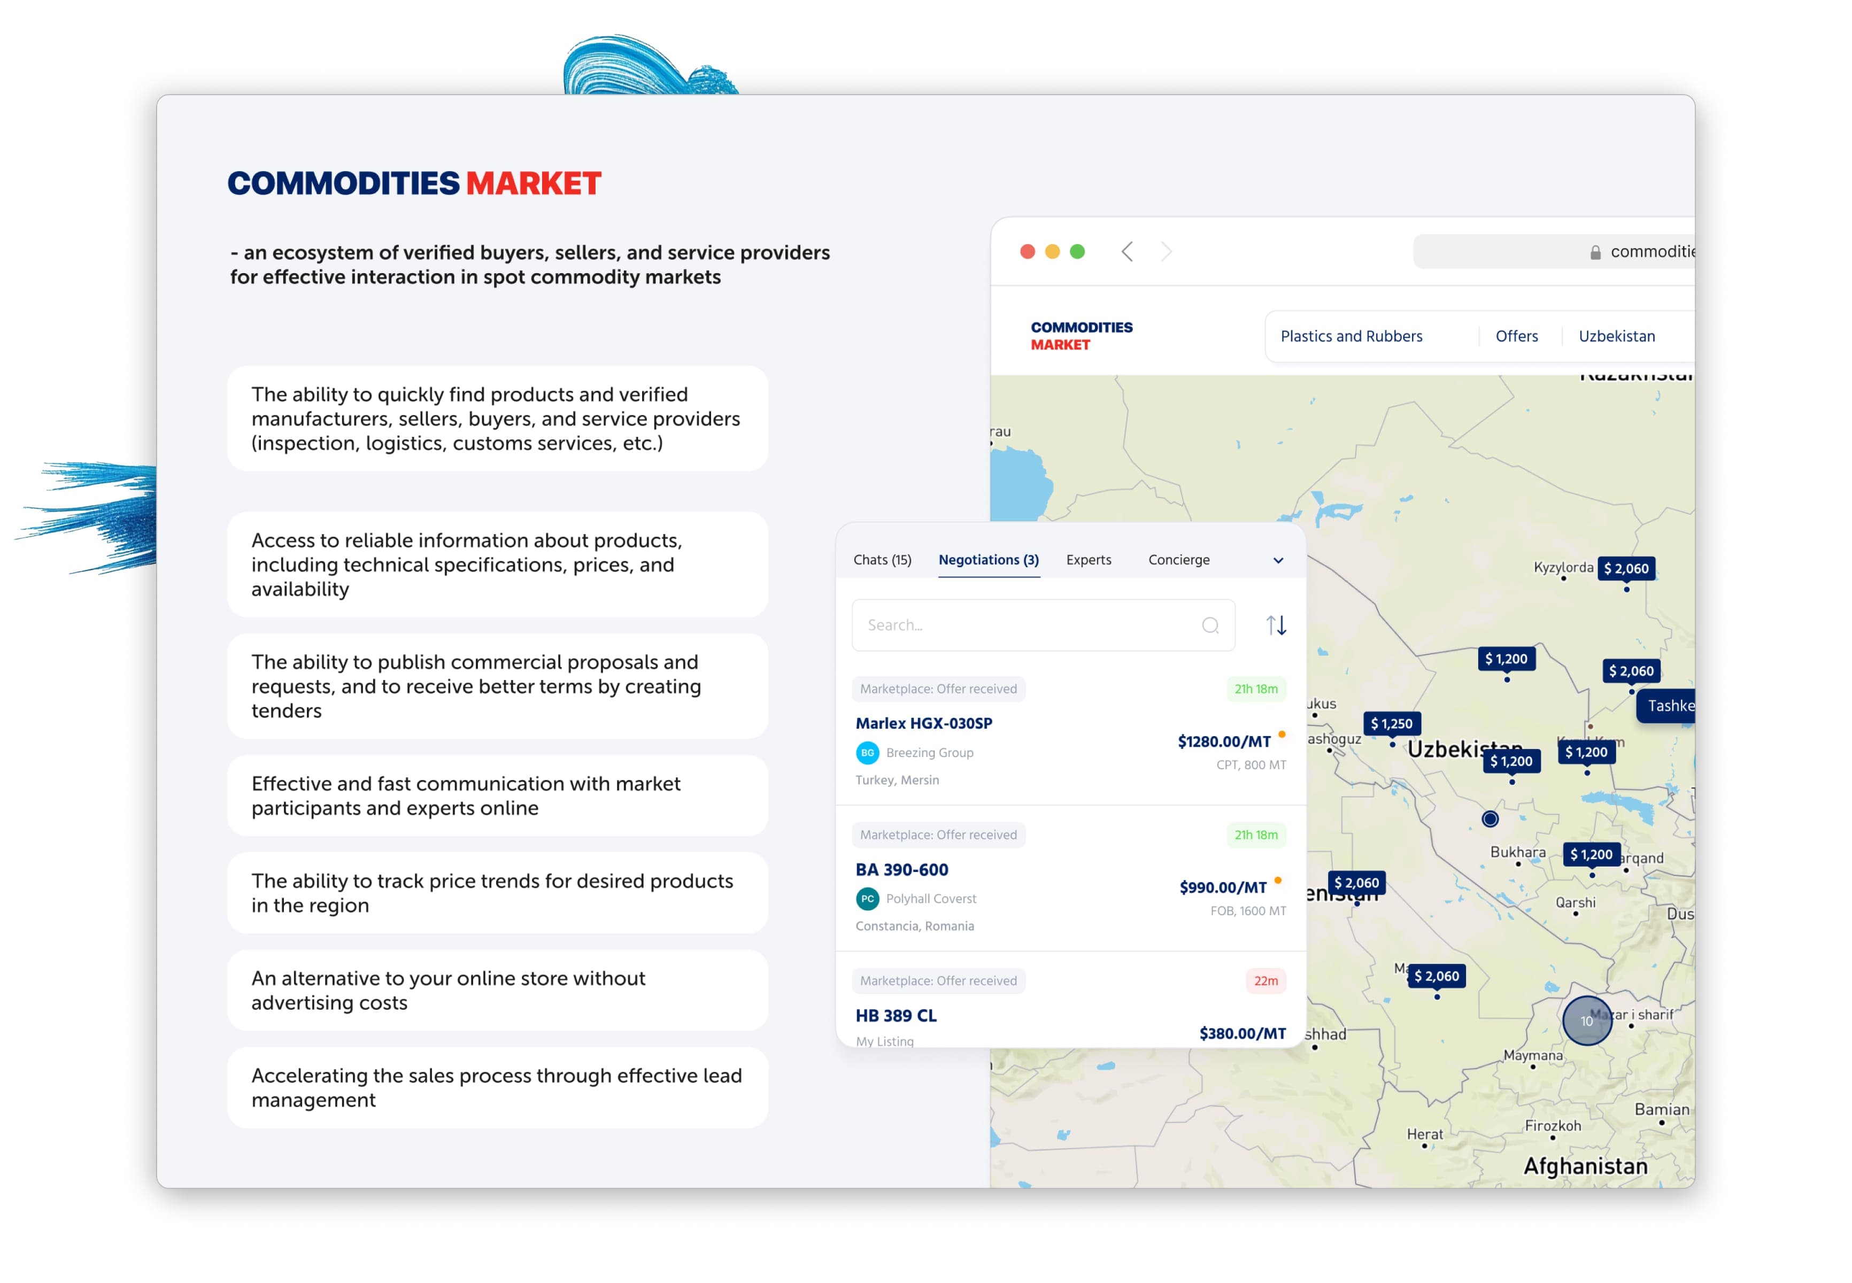Click the $990.00/MT price

click(1223, 887)
